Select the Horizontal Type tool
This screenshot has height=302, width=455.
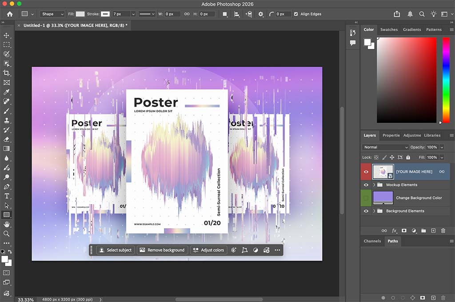(7, 196)
